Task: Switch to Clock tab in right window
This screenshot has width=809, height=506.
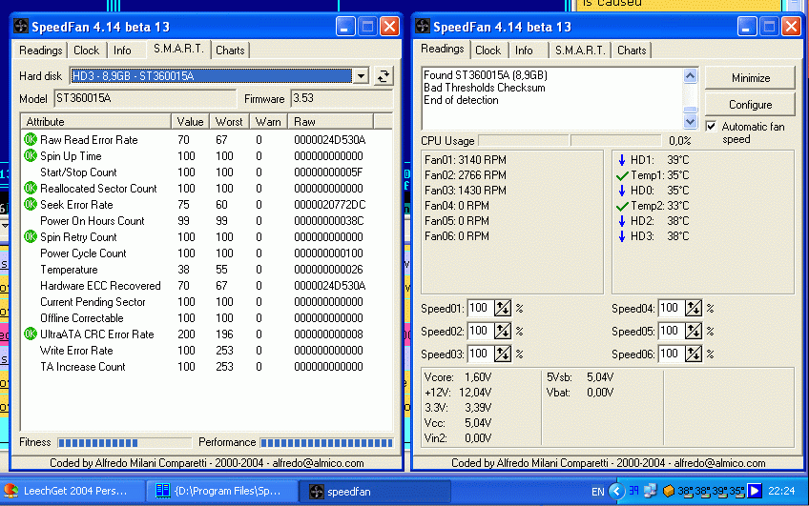Action: click(488, 51)
